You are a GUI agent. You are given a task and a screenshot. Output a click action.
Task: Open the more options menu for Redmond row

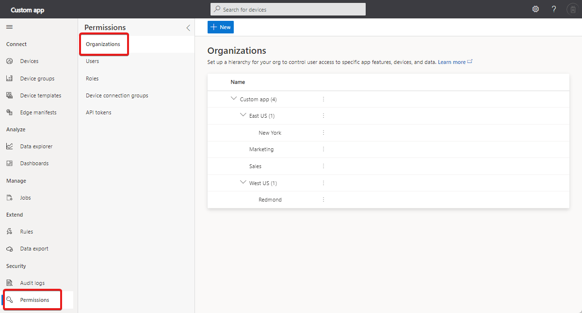[x=323, y=200]
